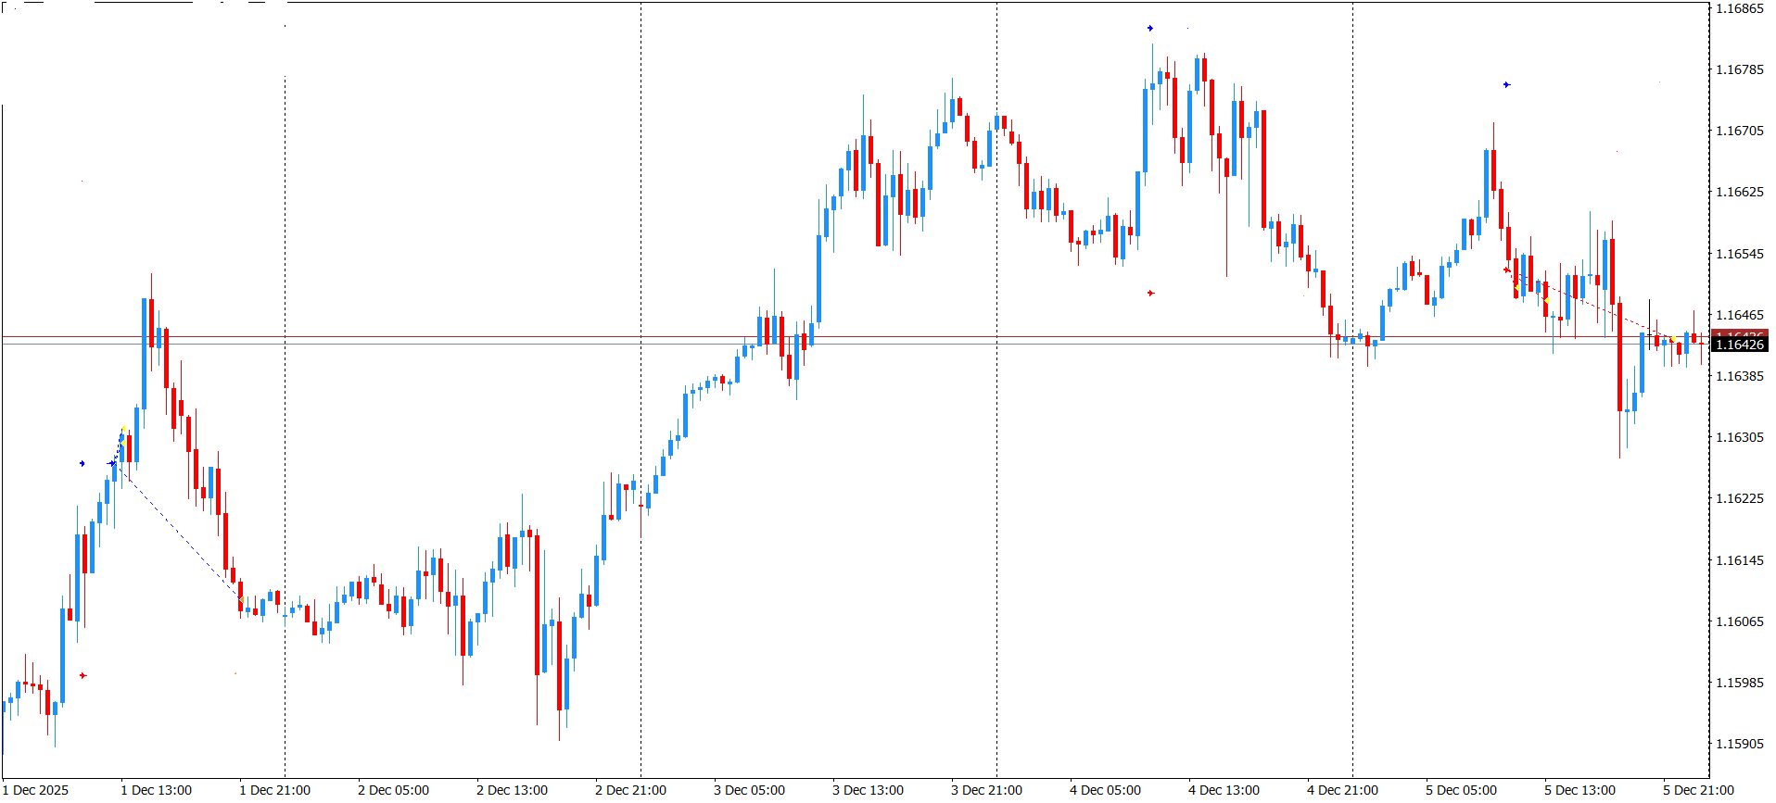The image size is (1776, 803).
Task: Select the 1.16705 price scale value
Action: tap(1740, 131)
